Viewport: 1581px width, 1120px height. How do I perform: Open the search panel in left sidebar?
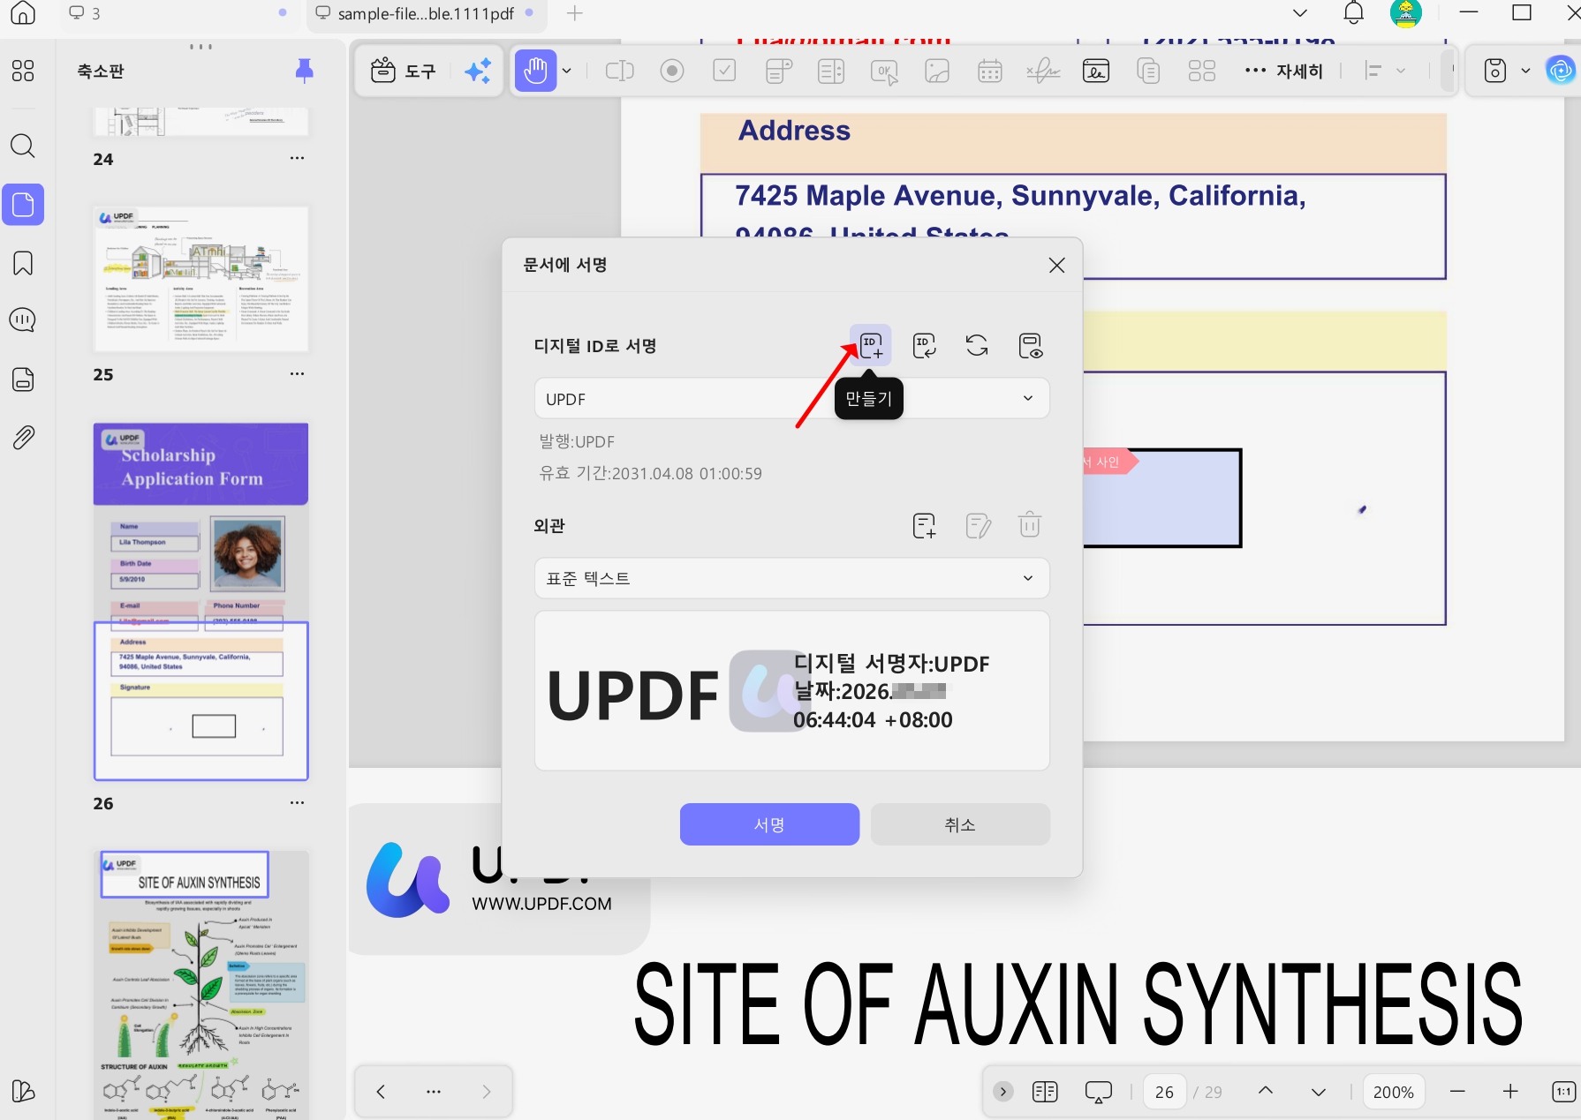[23, 146]
